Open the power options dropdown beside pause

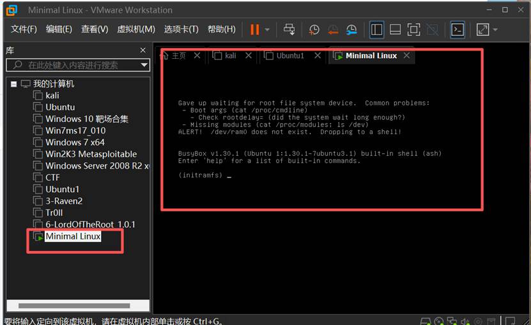[x=267, y=29]
